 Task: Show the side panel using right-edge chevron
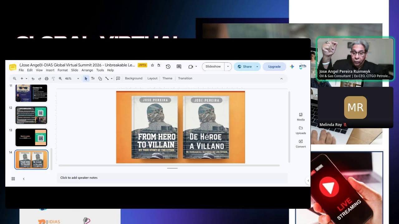pyautogui.click(x=308, y=180)
